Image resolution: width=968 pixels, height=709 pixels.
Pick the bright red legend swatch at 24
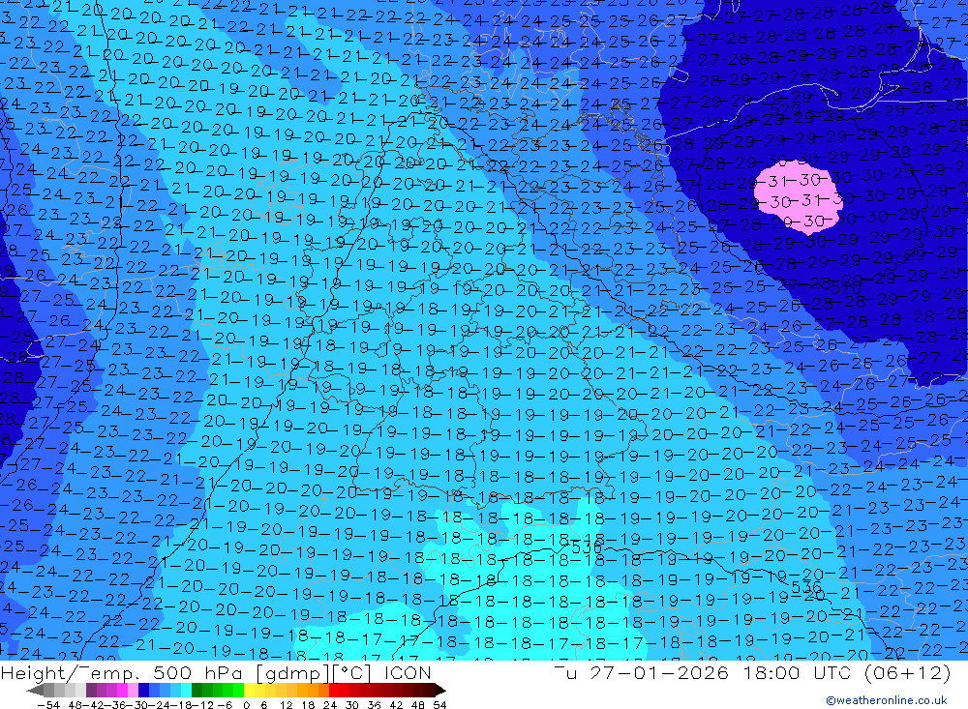pos(334,690)
